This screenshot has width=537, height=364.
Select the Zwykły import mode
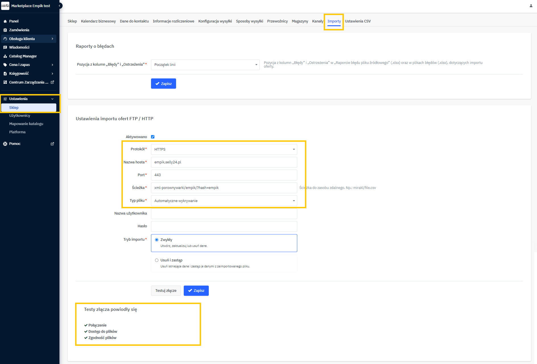[157, 240]
